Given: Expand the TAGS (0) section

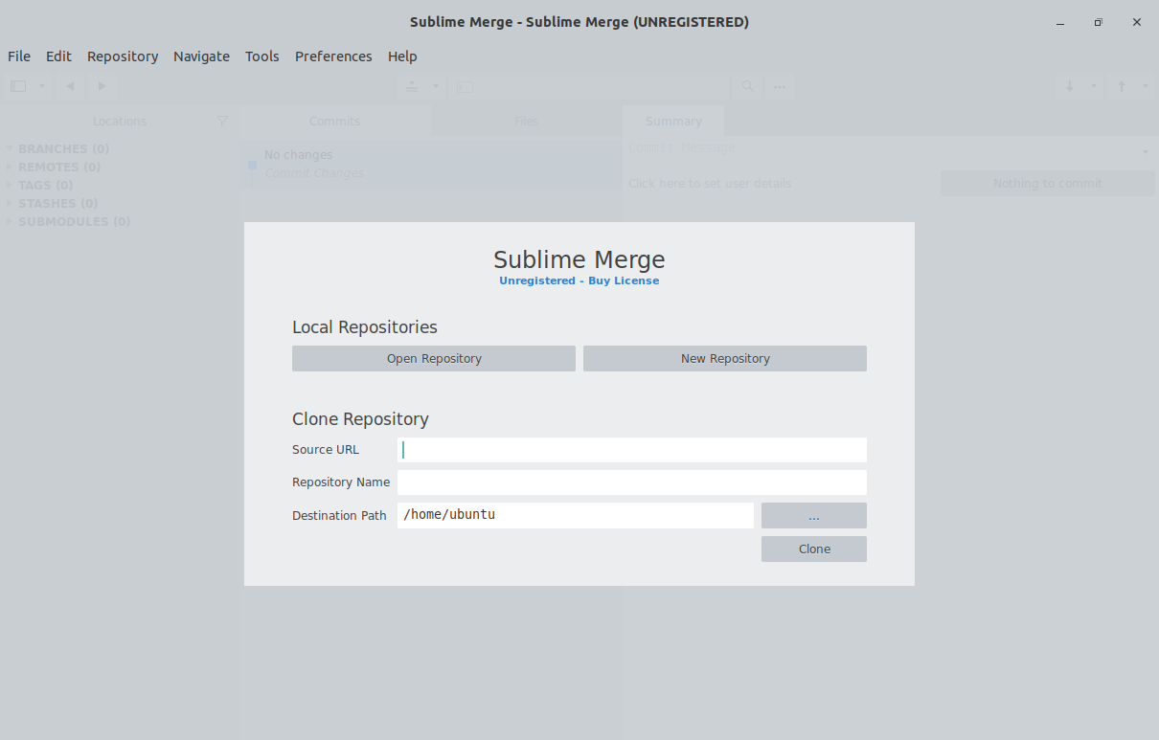Looking at the screenshot, I should tap(10, 185).
